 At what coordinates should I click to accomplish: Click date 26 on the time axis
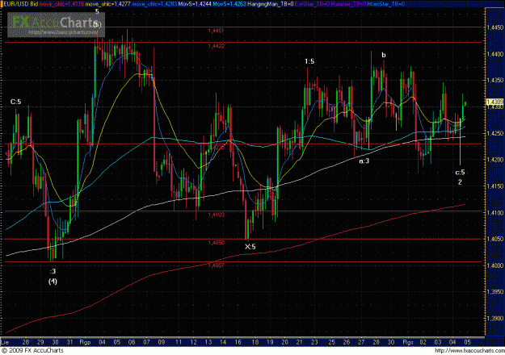click(347, 342)
